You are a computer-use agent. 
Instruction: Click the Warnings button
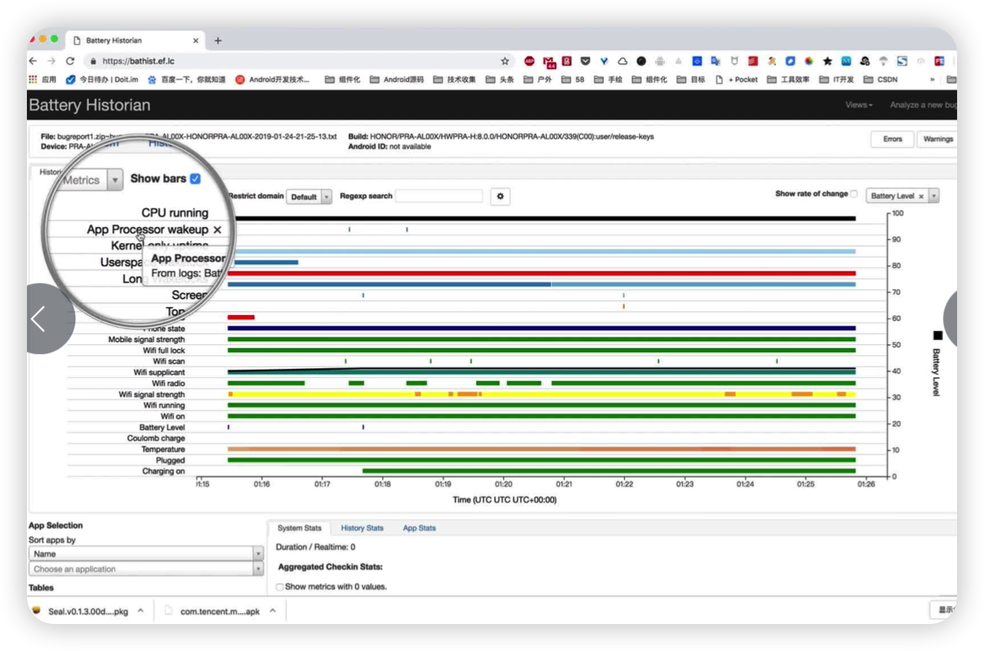[937, 139]
